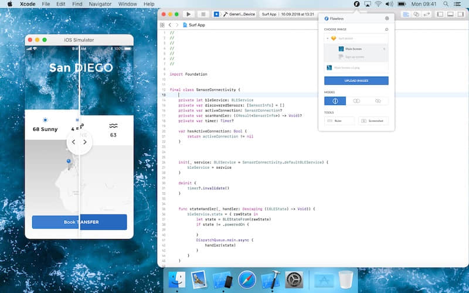The width and height of the screenshot is (469, 293).
Task: Open the Trash in Dock
Action: point(346,280)
